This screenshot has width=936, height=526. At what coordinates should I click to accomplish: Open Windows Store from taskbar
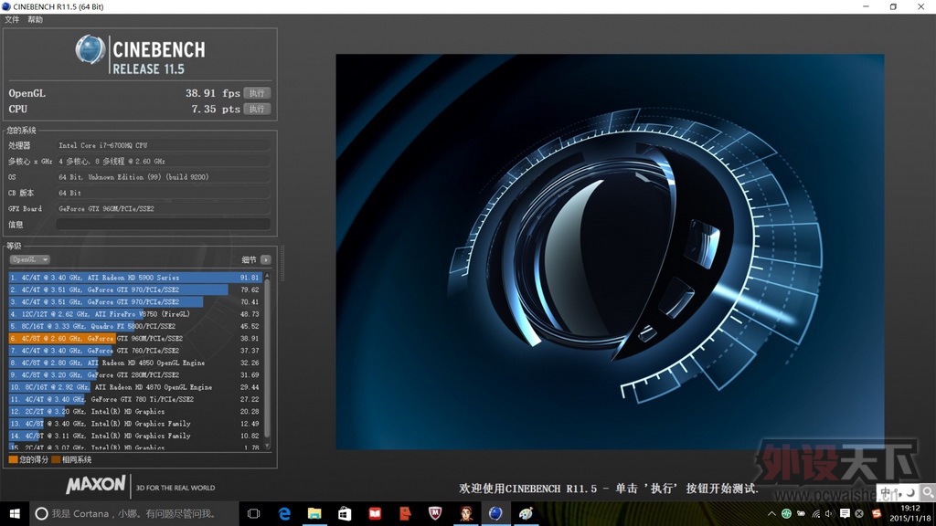345,513
